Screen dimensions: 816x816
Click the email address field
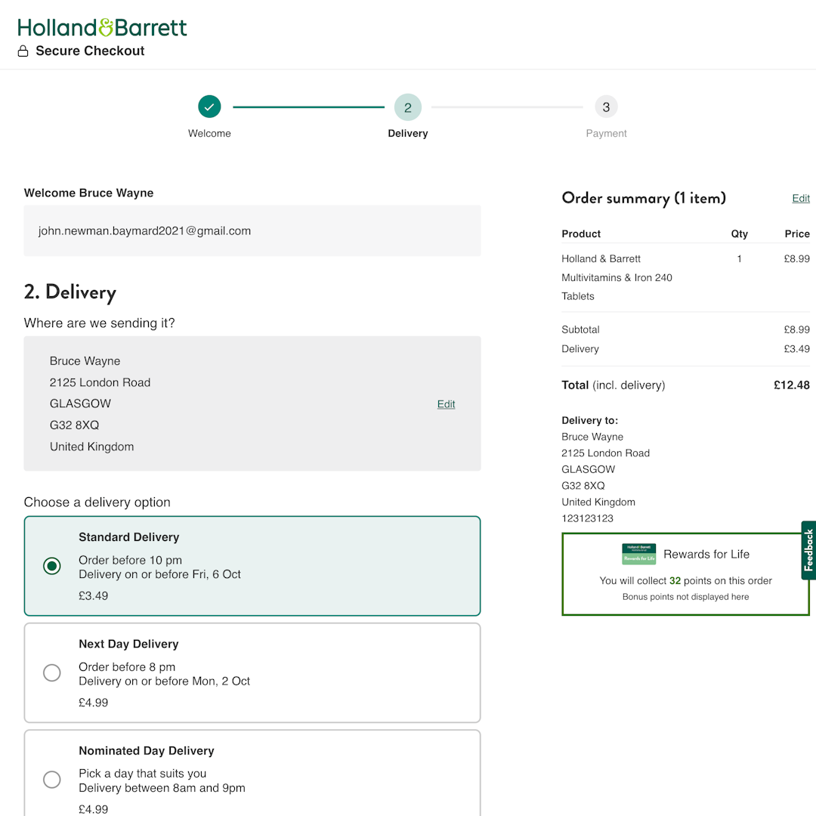[x=252, y=230]
